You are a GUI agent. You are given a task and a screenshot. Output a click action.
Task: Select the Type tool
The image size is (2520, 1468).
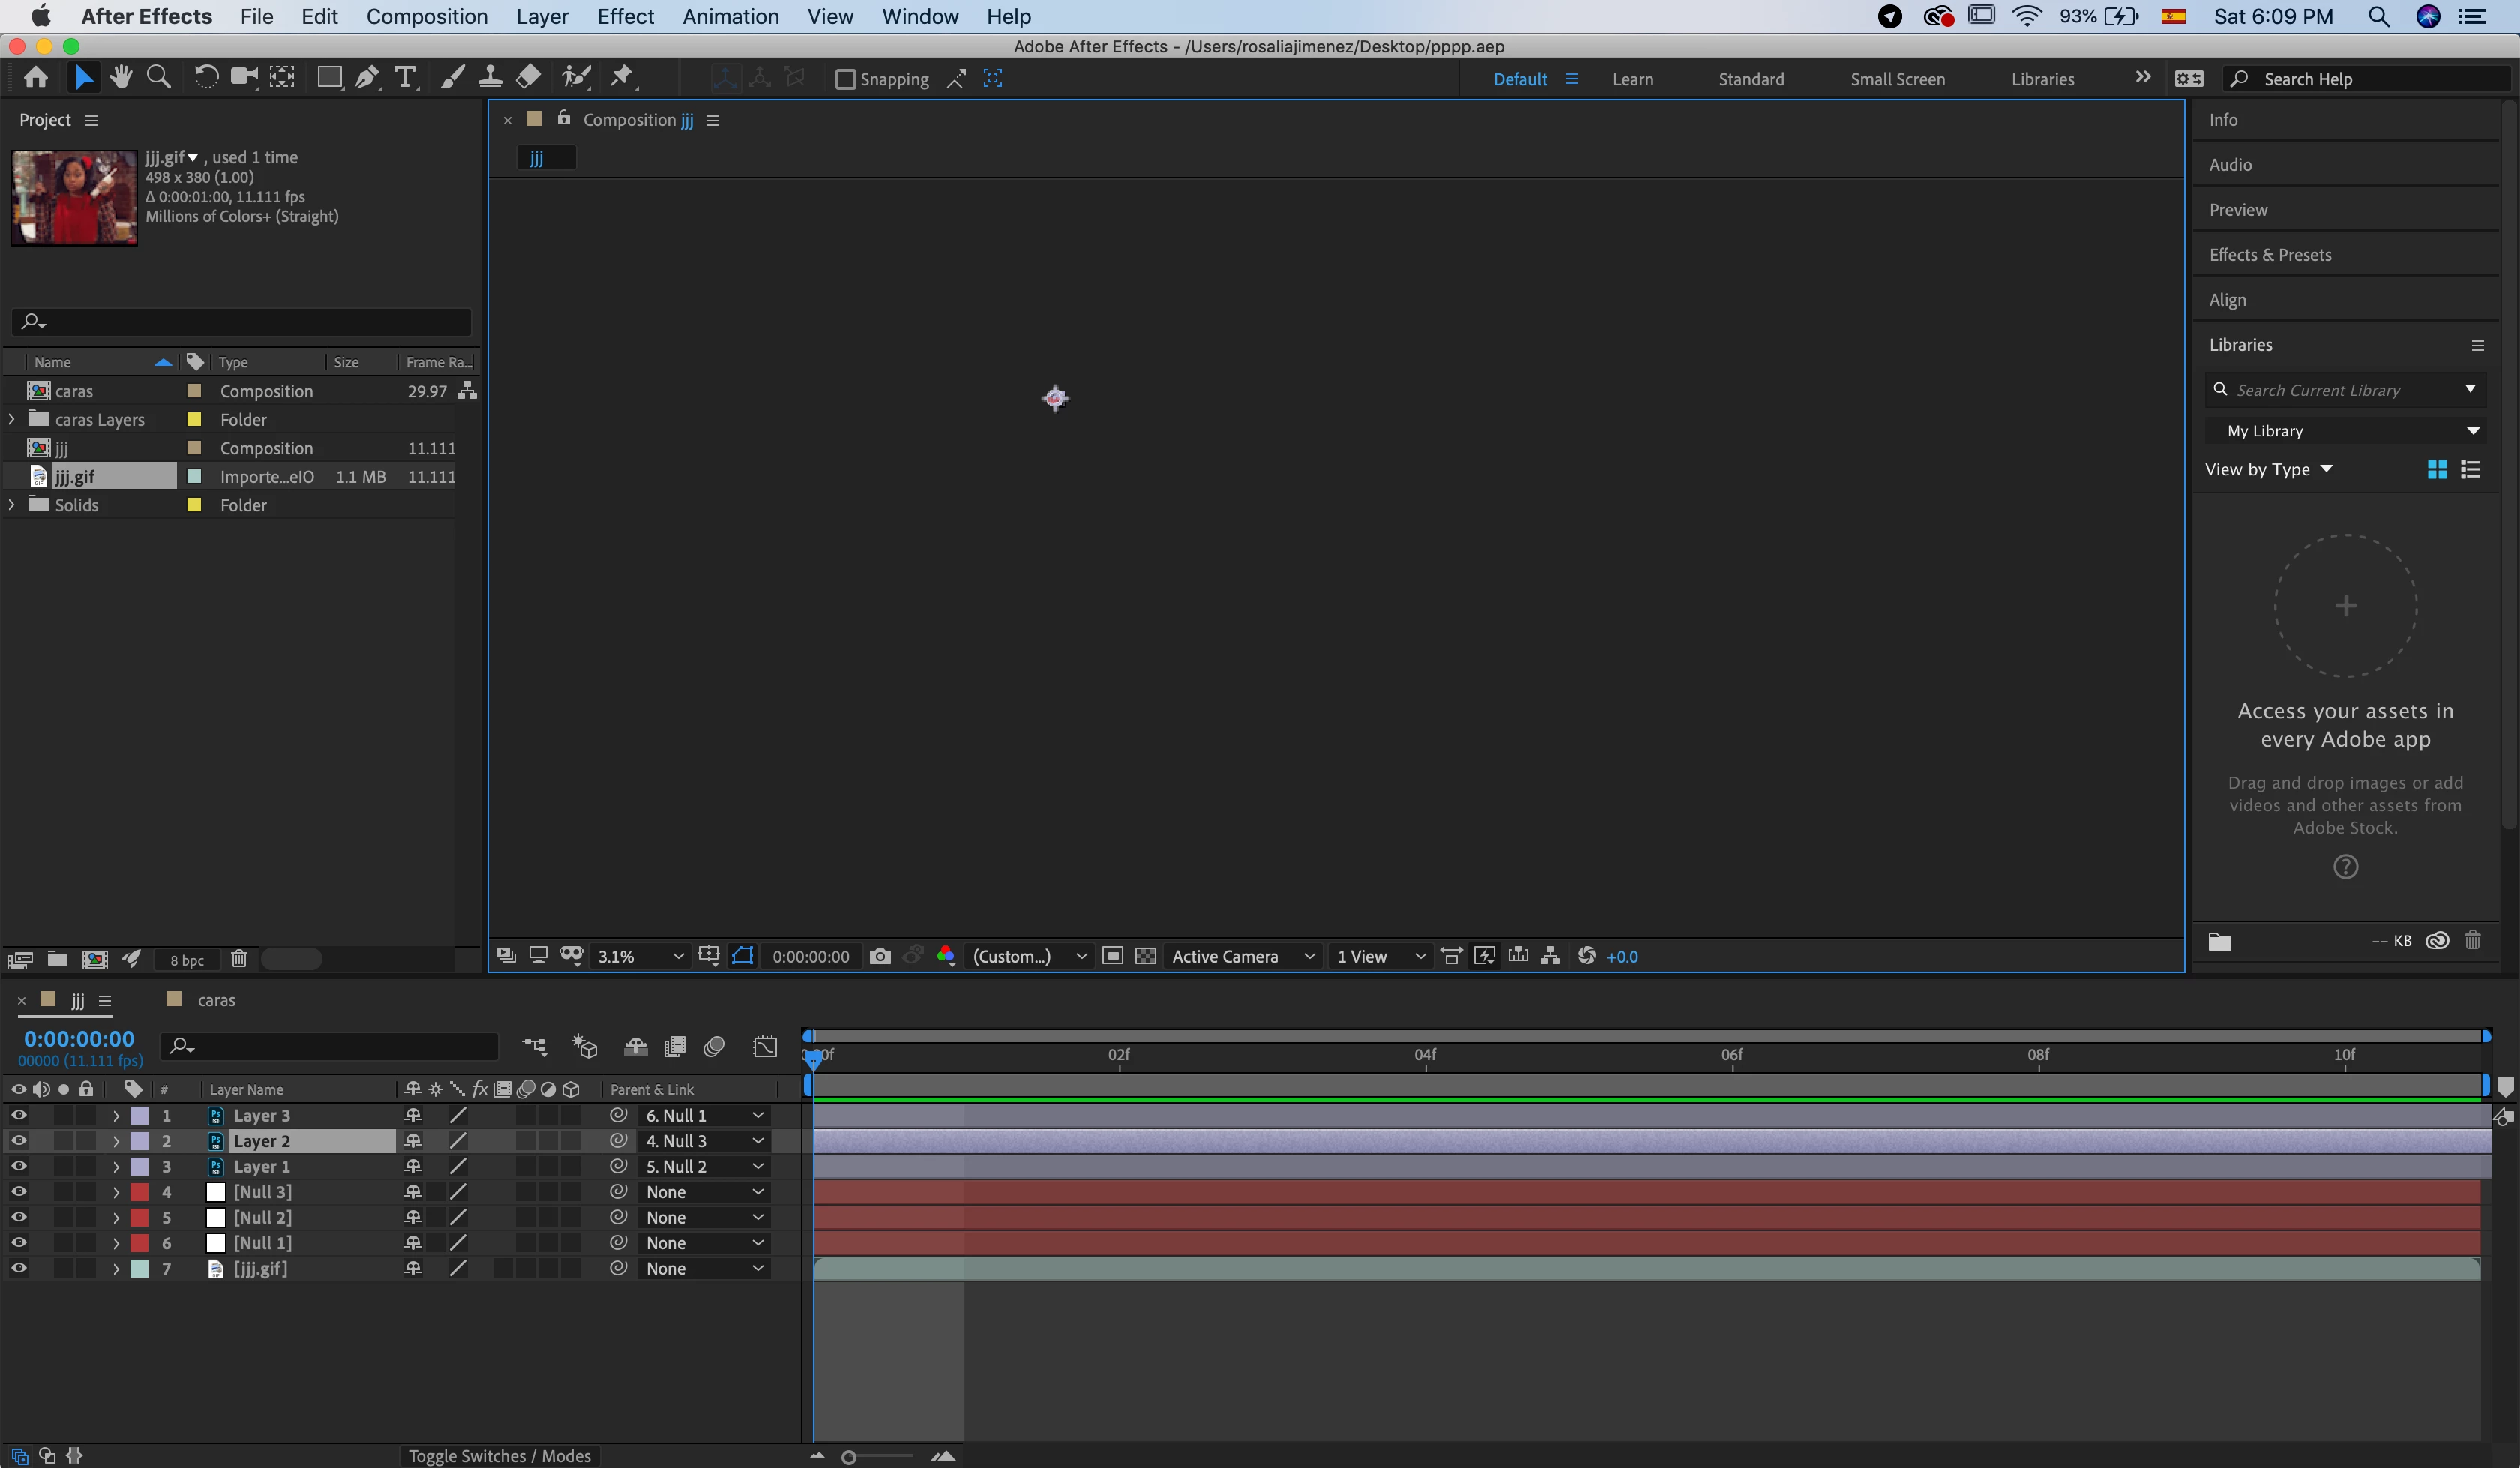point(405,78)
